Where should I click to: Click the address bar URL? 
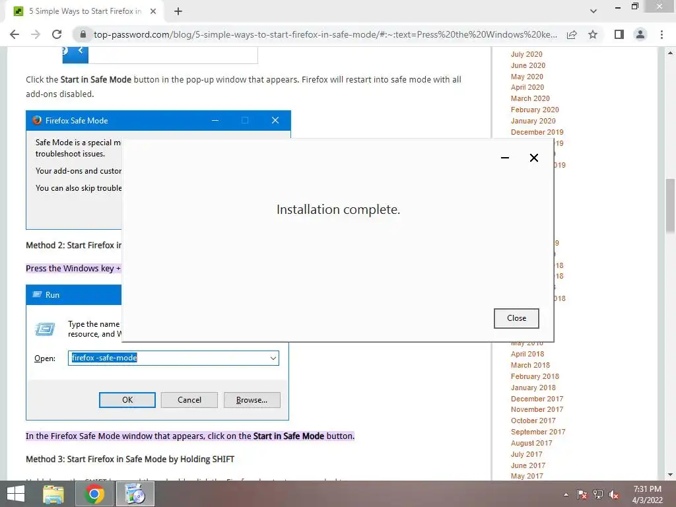click(325, 34)
